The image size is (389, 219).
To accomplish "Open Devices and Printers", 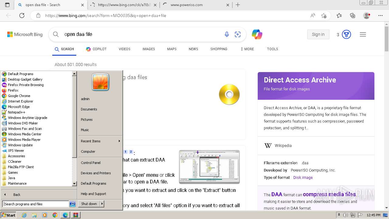I will click(x=96, y=173).
